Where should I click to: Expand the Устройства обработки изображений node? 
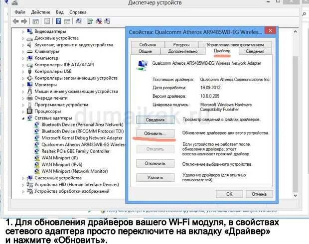pyautogui.click(x=23, y=191)
